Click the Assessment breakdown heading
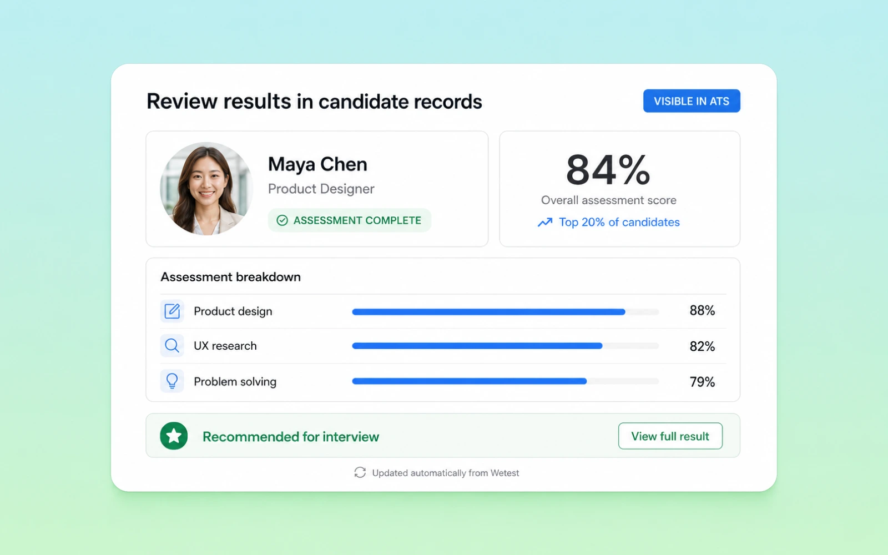The width and height of the screenshot is (888, 555). click(230, 277)
